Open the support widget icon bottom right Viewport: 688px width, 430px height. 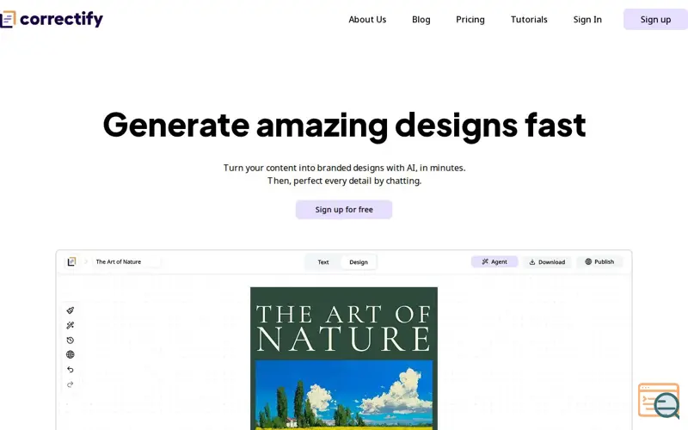coord(659,401)
